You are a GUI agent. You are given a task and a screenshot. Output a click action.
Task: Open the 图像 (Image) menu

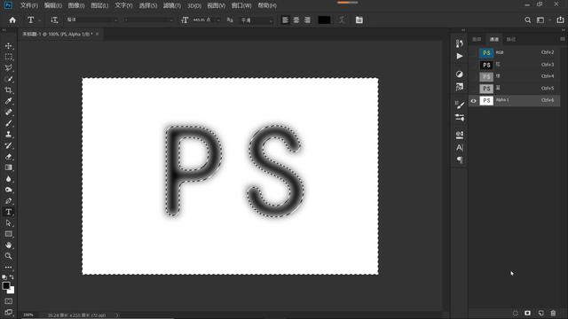(x=76, y=5)
